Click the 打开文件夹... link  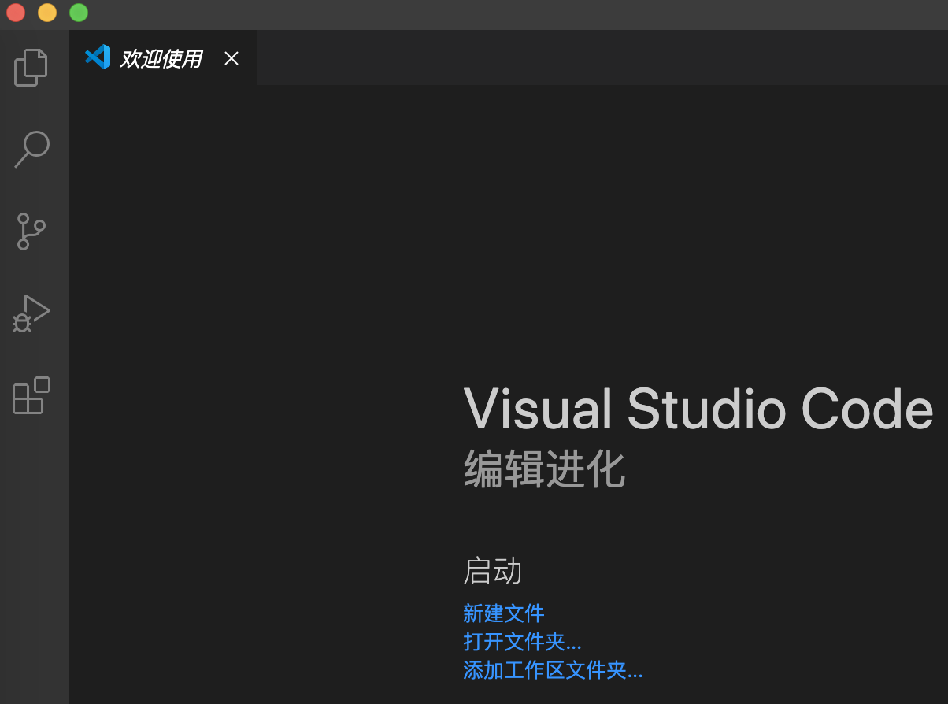522,641
